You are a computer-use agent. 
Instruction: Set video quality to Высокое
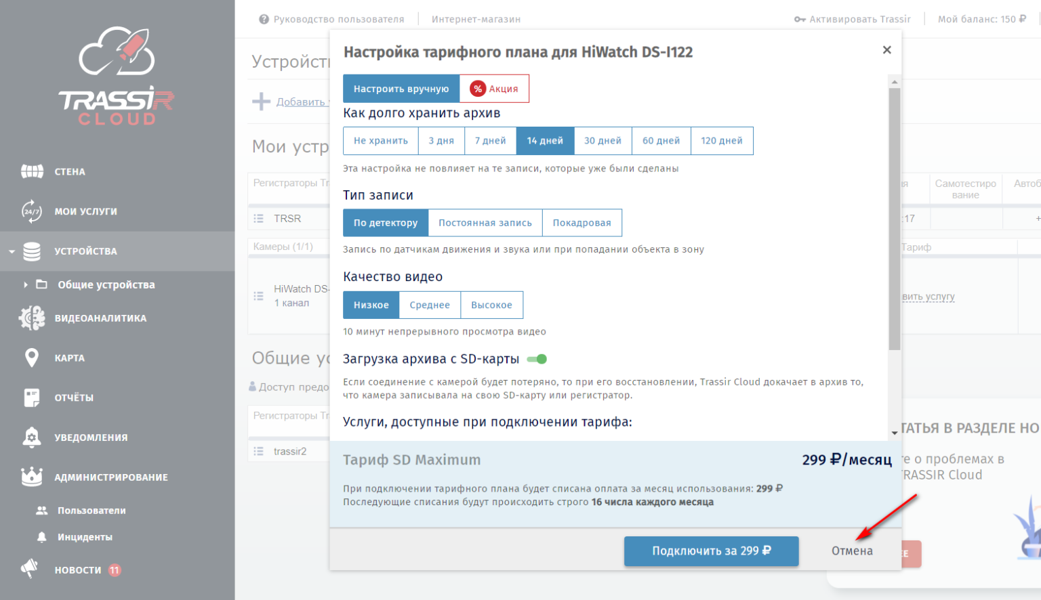tap(491, 305)
